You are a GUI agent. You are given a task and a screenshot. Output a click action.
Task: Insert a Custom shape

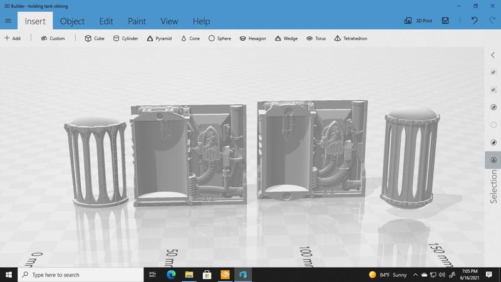53,38
